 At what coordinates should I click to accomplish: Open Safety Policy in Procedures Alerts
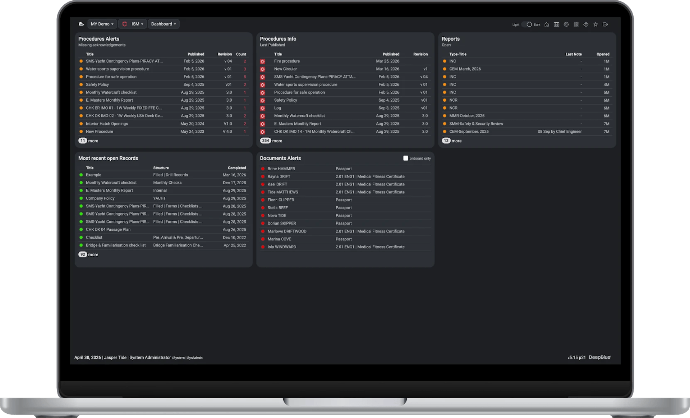point(97,84)
